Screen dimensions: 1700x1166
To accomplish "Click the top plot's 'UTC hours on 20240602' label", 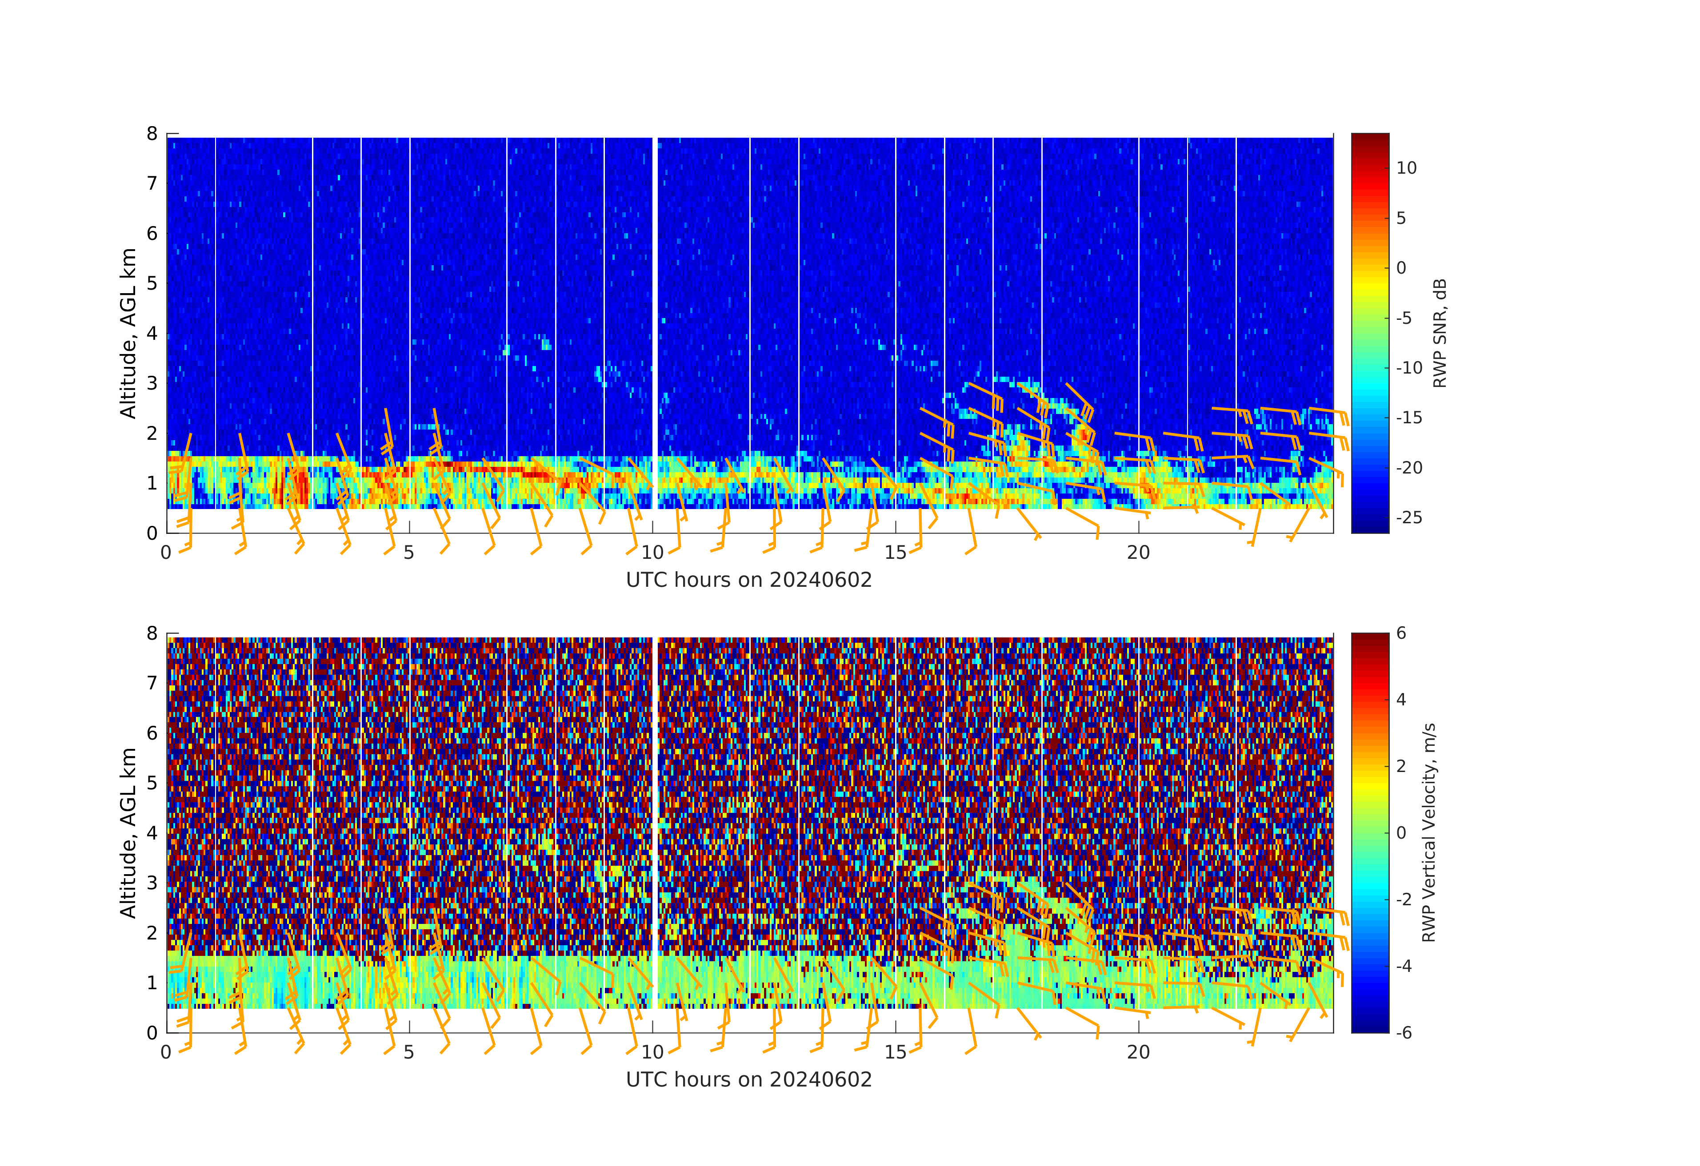I will tap(749, 580).
